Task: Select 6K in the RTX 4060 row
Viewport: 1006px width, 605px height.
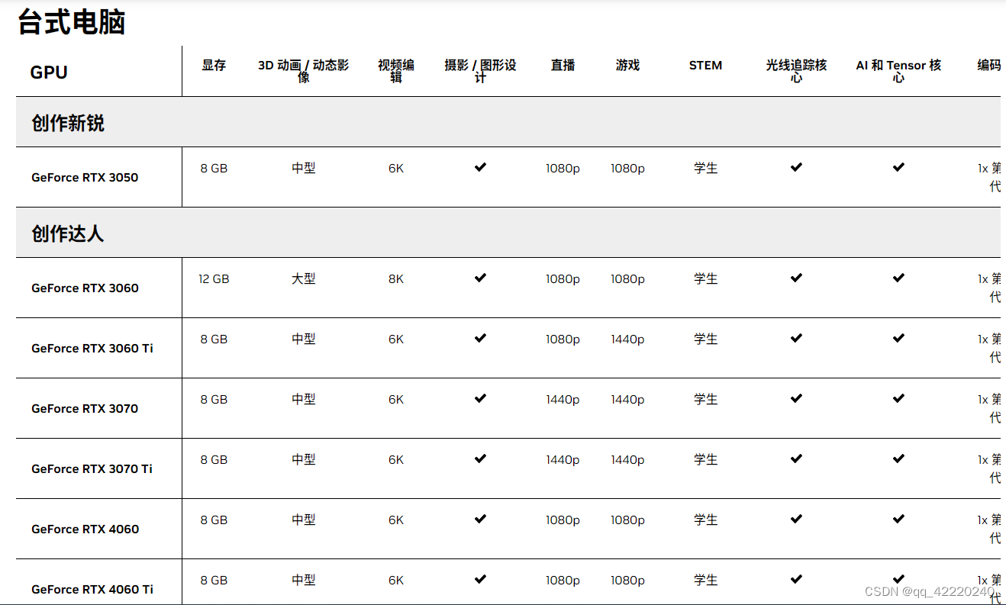Action: point(396,520)
